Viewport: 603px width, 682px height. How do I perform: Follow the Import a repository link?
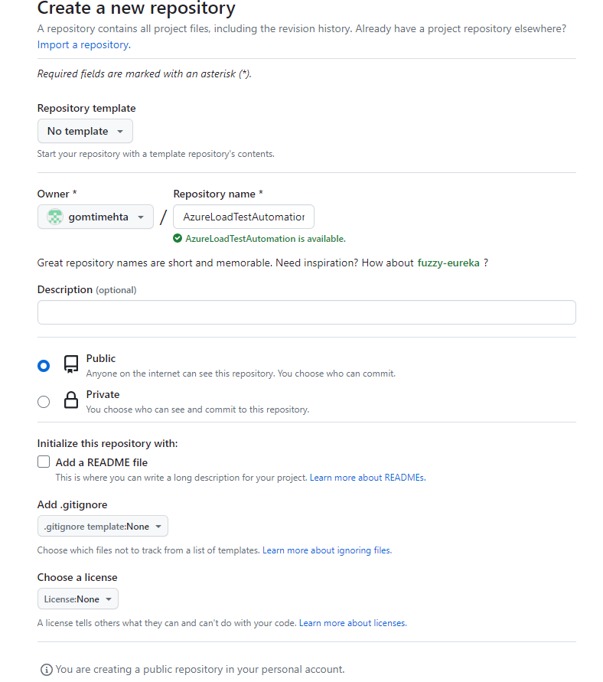(x=83, y=44)
